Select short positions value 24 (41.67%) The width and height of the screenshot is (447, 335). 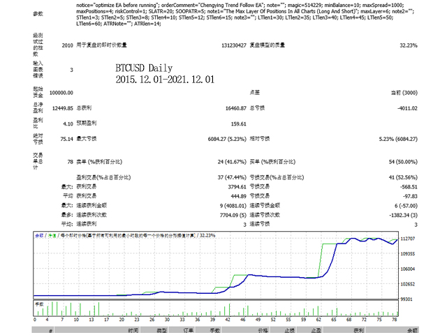coord(232,162)
